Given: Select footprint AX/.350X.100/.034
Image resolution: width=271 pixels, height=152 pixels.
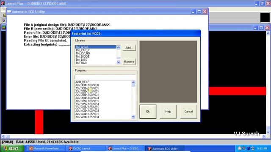Looking at the screenshot, I should [x=103, y=98].
